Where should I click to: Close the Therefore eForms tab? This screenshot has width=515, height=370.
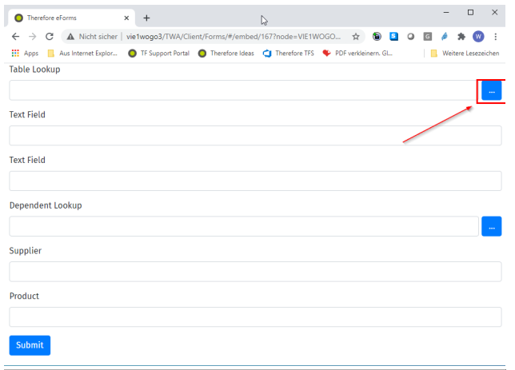click(126, 18)
